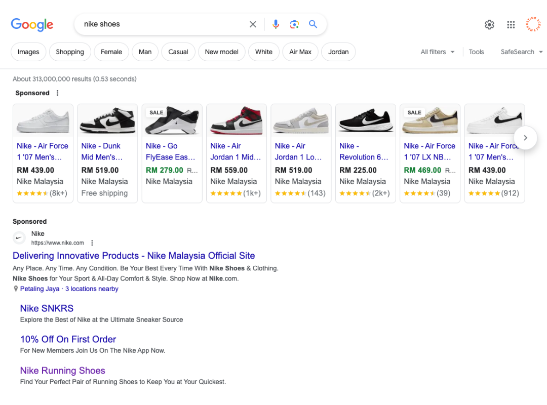Open the account profile avatar
This screenshot has height=405, width=547.
(x=533, y=24)
